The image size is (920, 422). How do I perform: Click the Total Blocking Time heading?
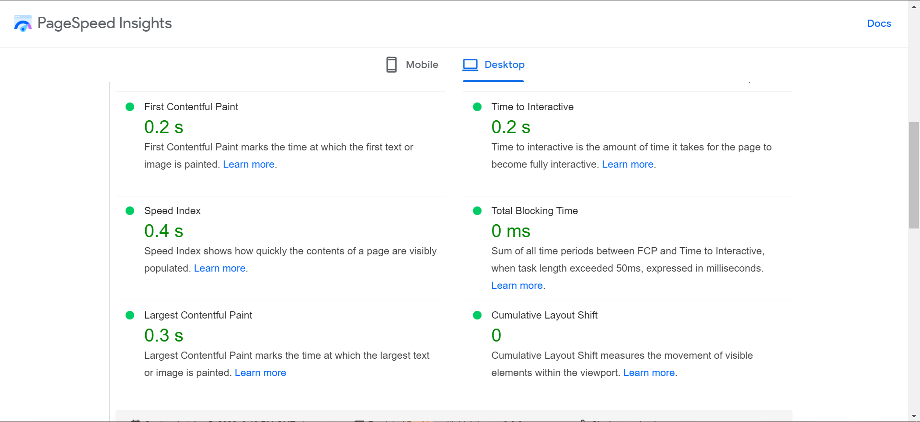pos(535,211)
